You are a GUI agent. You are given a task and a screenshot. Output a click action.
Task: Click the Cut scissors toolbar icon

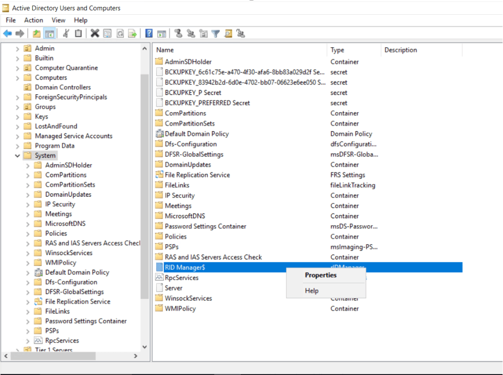(x=66, y=33)
